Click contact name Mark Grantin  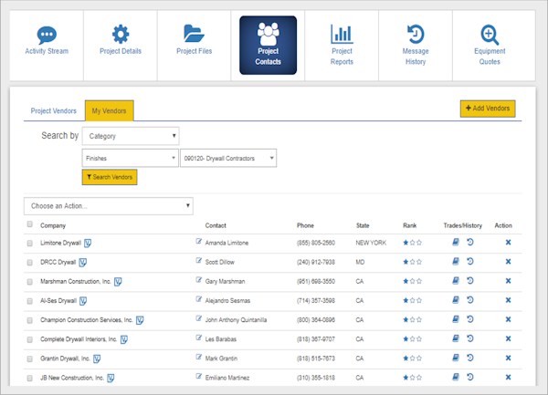(x=221, y=359)
